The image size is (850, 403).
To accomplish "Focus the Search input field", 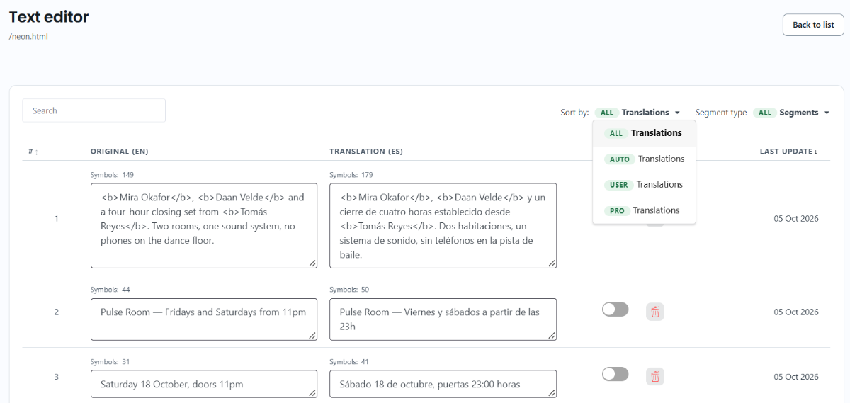I will pos(93,110).
